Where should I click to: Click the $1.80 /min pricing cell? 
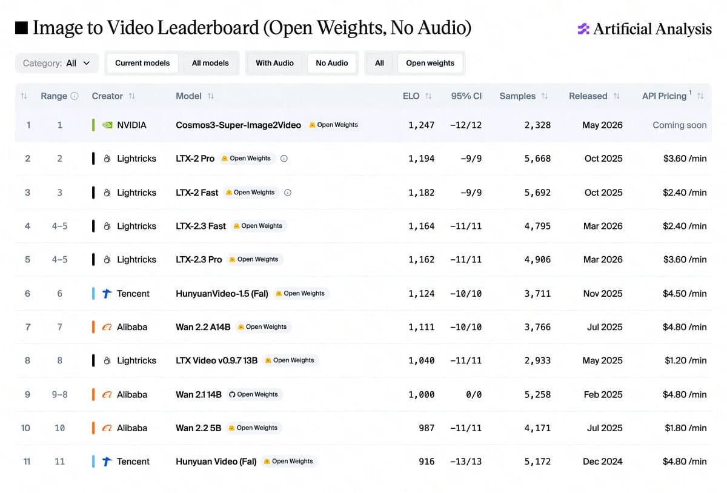tap(685, 428)
